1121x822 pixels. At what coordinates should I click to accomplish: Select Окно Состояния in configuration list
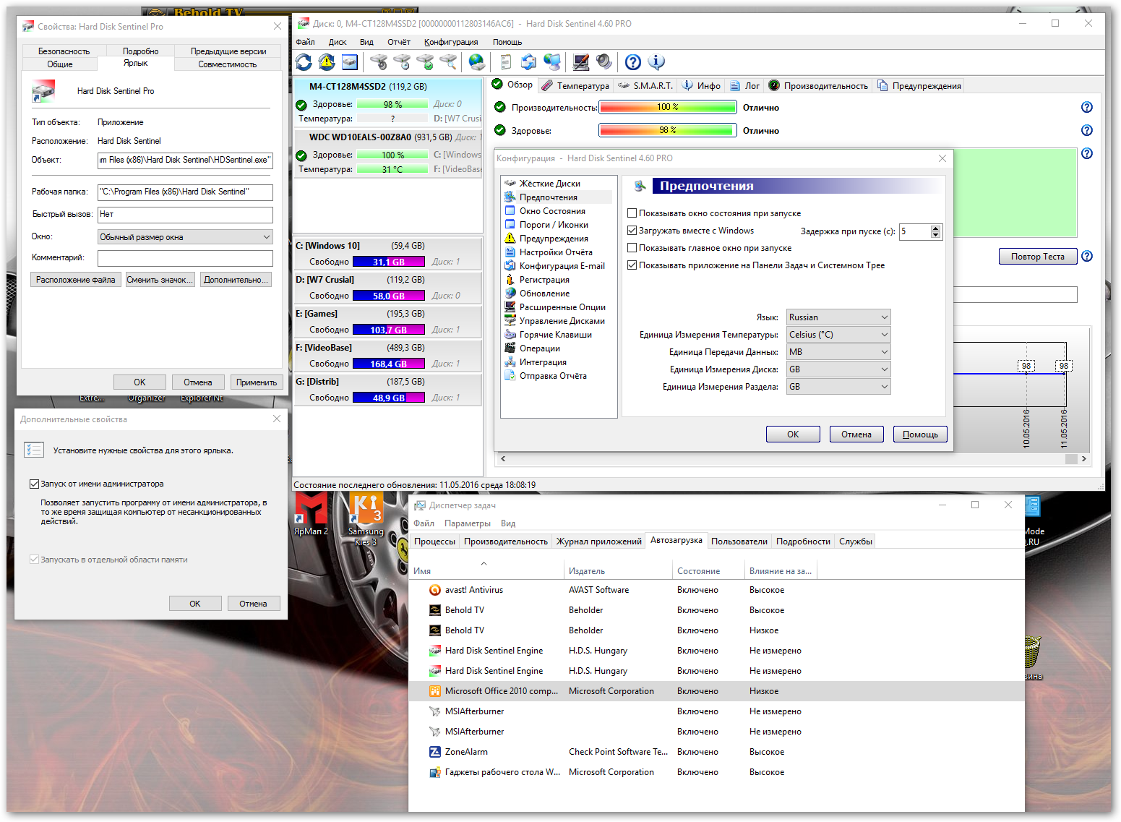pos(553,211)
